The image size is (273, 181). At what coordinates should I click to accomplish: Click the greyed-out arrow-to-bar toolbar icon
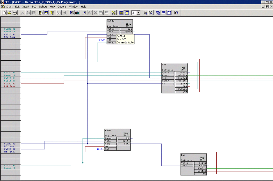(65, 13)
